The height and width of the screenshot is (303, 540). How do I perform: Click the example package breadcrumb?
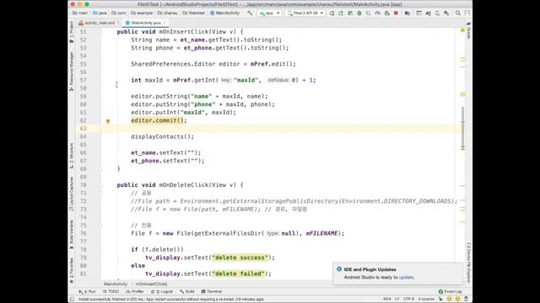click(x=142, y=13)
